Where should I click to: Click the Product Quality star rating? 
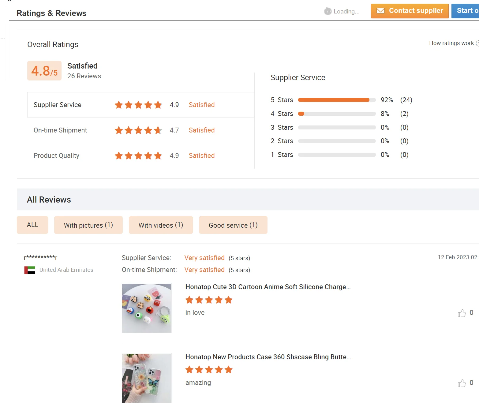click(x=138, y=156)
